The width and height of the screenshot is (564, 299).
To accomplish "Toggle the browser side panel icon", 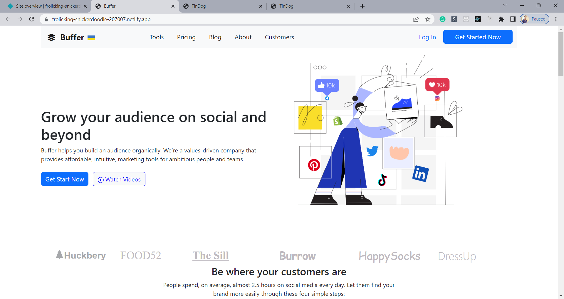I will pyautogui.click(x=513, y=19).
